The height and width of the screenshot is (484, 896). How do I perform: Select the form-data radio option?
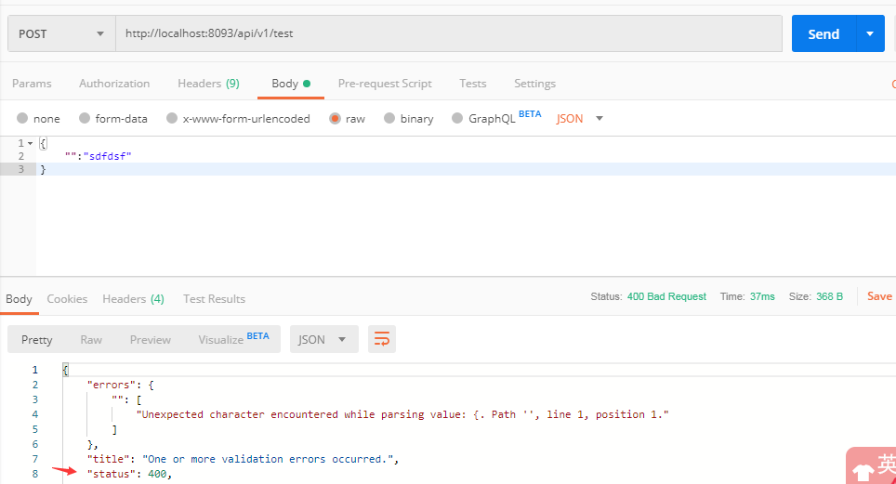point(85,119)
